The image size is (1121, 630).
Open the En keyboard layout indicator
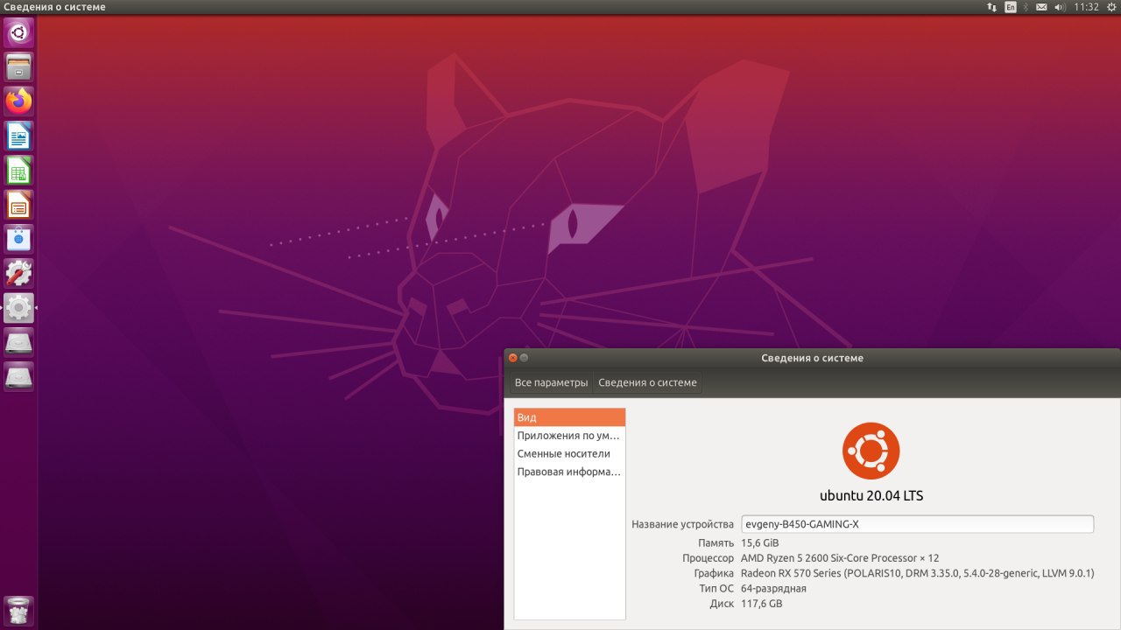click(1011, 7)
